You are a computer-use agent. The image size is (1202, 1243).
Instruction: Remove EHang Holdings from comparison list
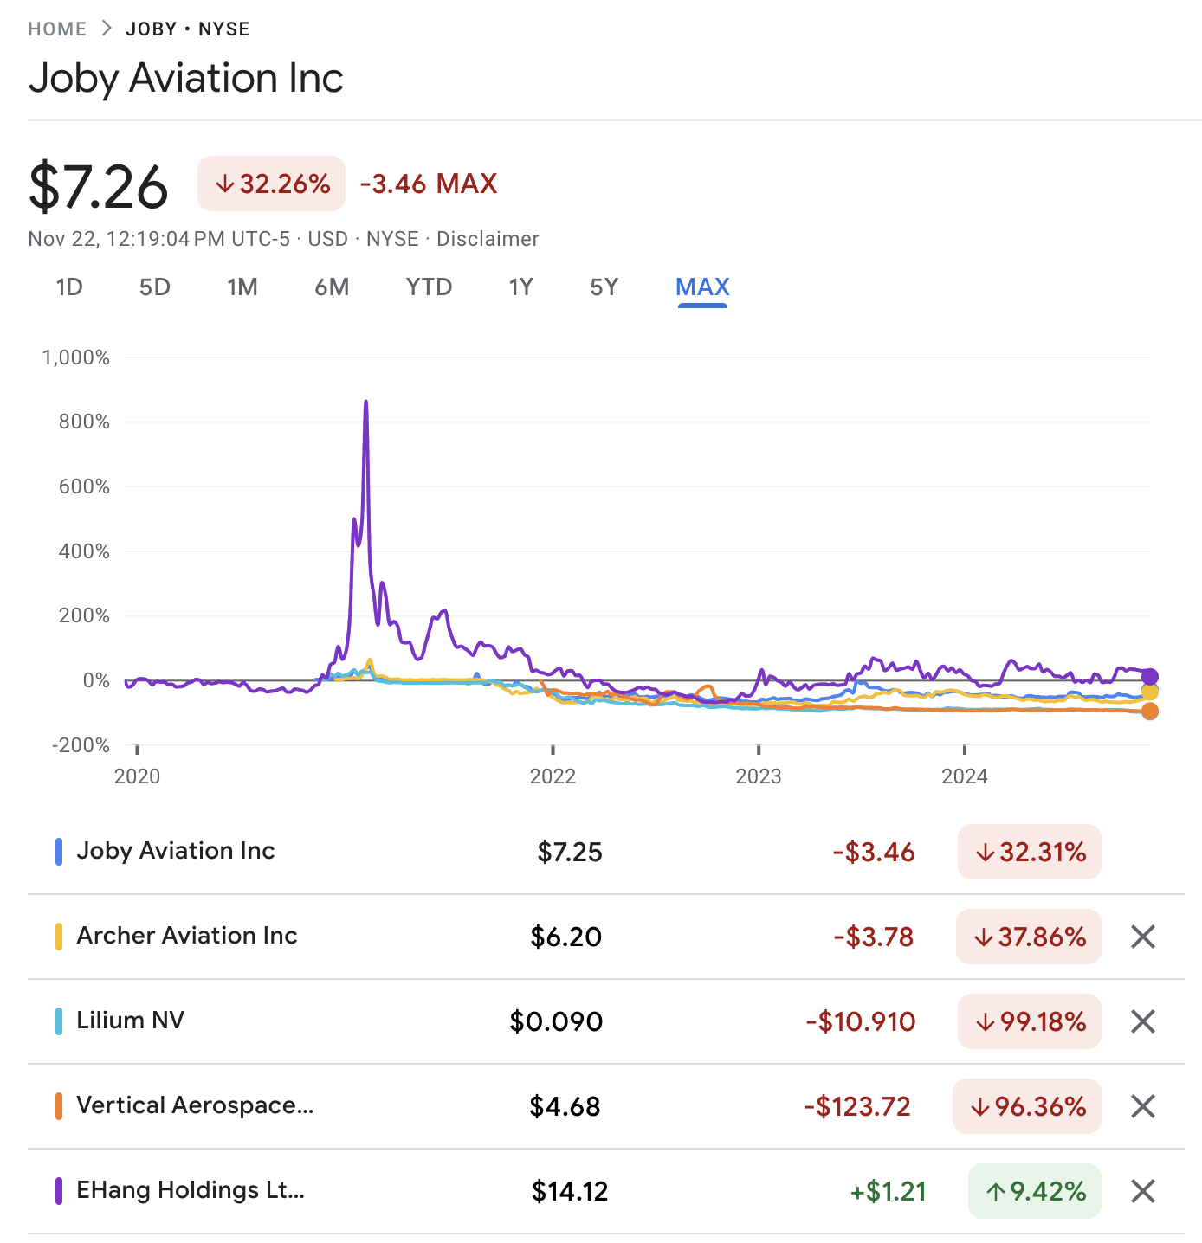pyautogui.click(x=1143, y=1191)
